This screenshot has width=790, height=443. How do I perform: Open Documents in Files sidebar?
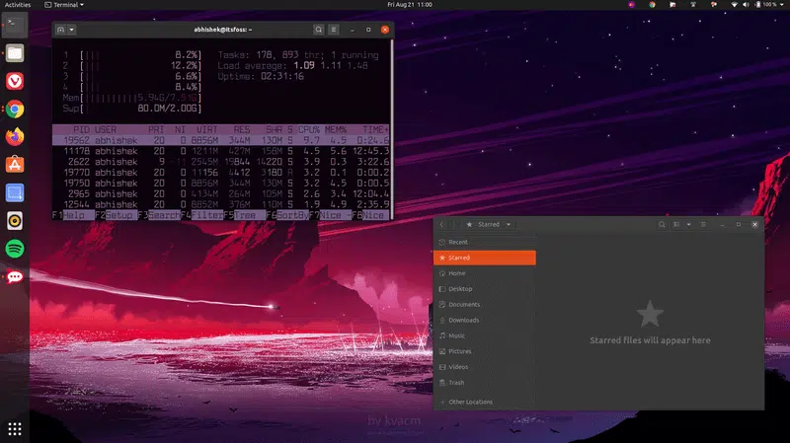(x=485, y=305)
